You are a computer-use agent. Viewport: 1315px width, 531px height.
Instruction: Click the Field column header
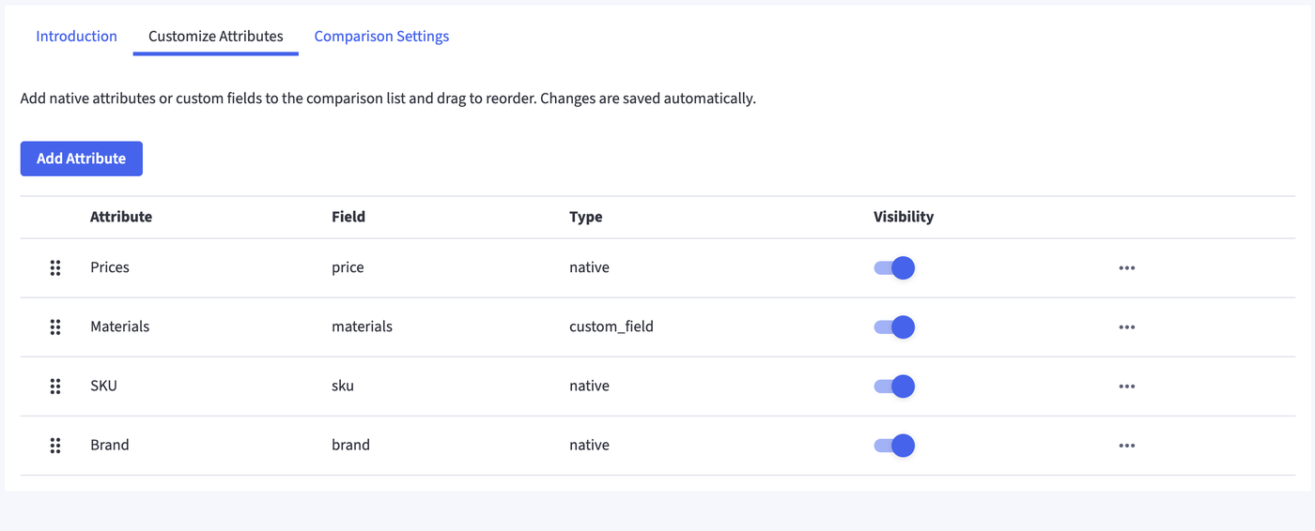(x=348, y=217)
